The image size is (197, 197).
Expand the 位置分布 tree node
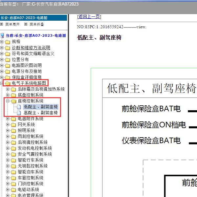[2, 59]
